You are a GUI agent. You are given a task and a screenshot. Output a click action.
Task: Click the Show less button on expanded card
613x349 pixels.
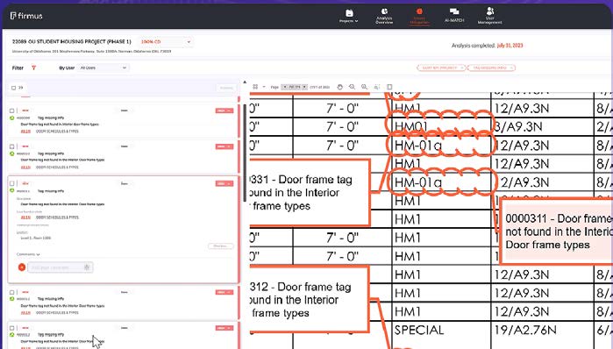tap(221, 246)
